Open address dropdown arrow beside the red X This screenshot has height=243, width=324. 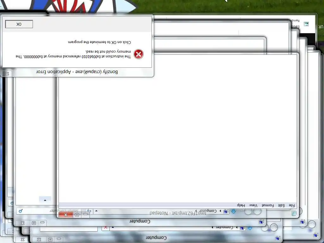[x=113, y=227]
